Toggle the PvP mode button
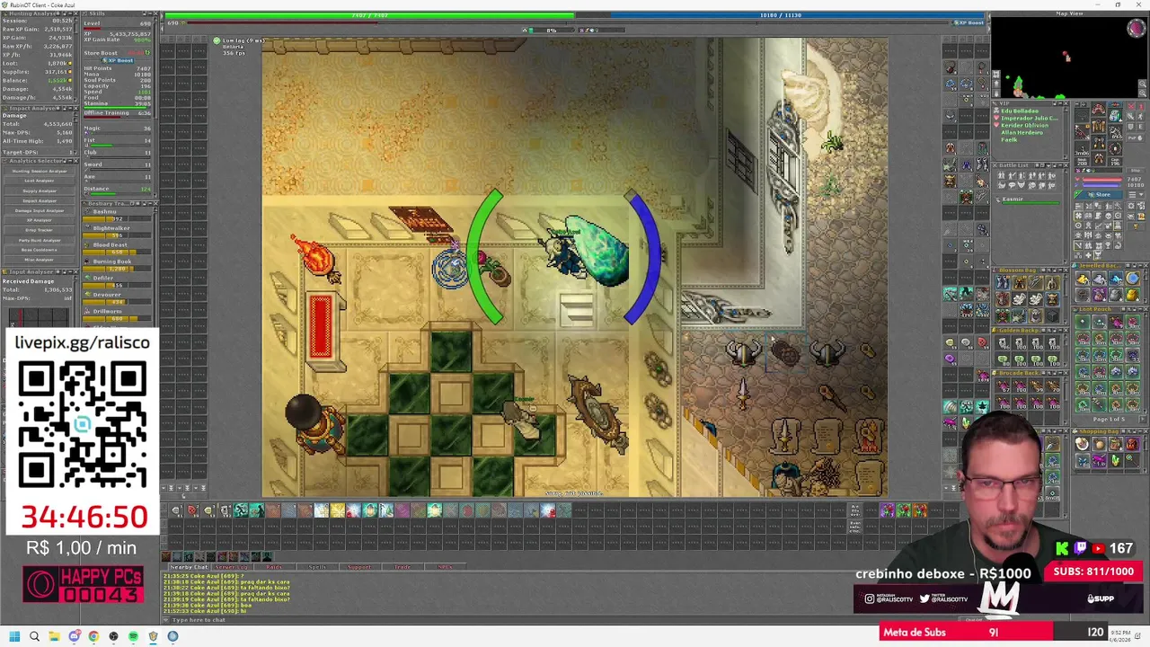Image resolution: width=1150 pixels, height=647 pixels. pos(1136,137)
